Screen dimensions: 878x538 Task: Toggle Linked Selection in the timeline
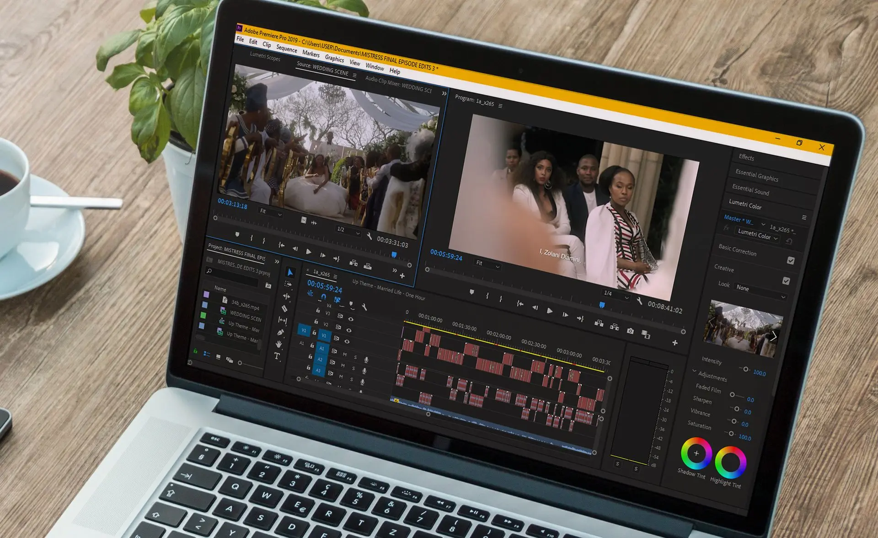337,300
